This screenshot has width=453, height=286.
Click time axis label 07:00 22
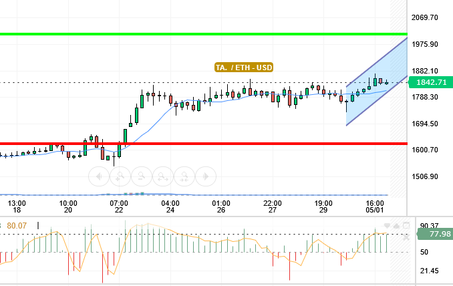tap(119, 206)
